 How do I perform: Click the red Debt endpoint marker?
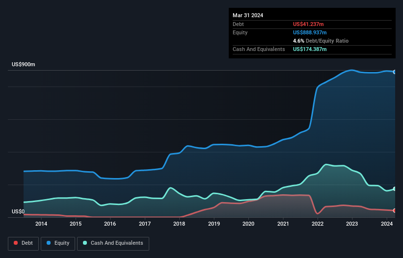pos(395,210)
